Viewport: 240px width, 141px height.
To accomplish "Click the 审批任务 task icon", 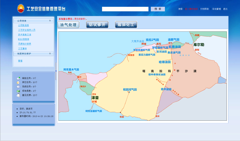I will [x=18, y=78].
